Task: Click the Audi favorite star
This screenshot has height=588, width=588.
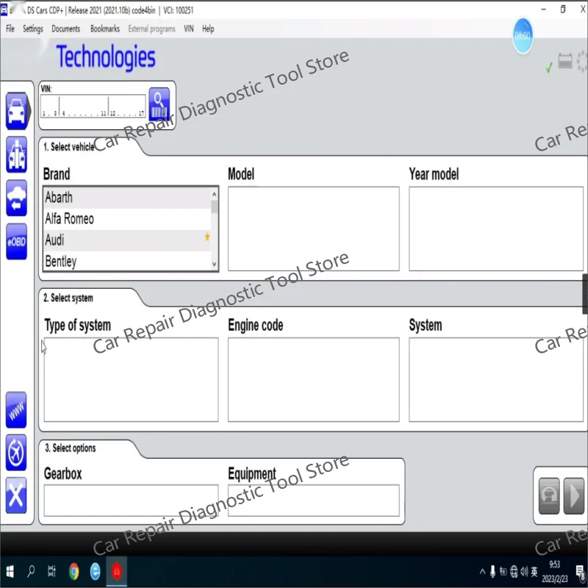Action: click(x=207, y=237)
